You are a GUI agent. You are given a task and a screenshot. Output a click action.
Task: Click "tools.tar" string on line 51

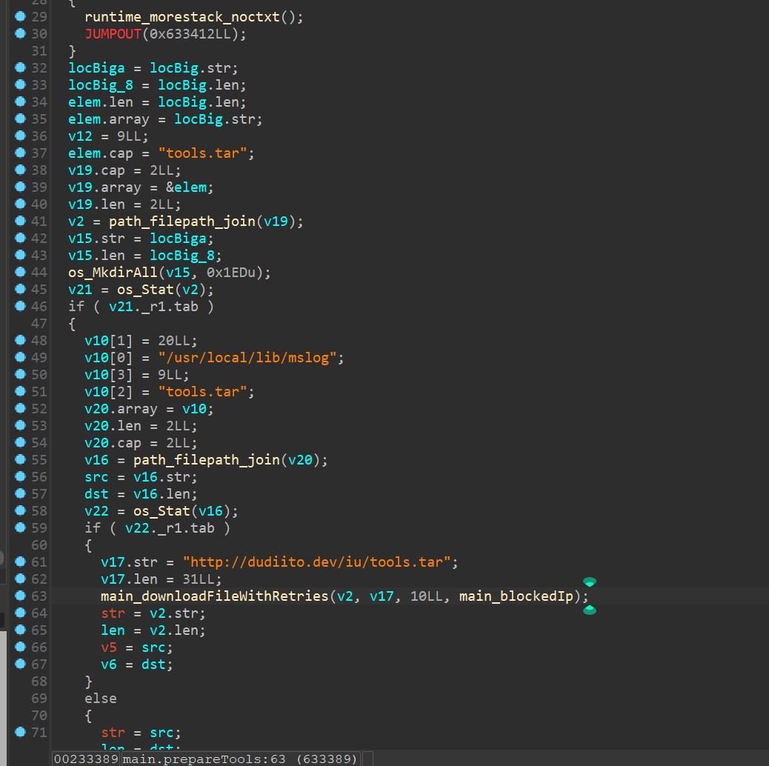pyautogui.click(x=202, y=392)
